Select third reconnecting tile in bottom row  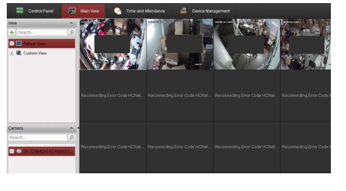(247, 147)
